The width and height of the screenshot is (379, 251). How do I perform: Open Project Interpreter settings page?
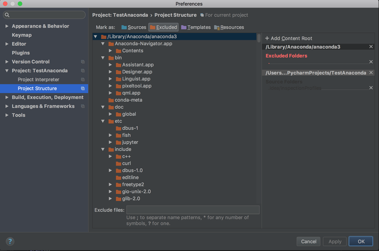38,80
